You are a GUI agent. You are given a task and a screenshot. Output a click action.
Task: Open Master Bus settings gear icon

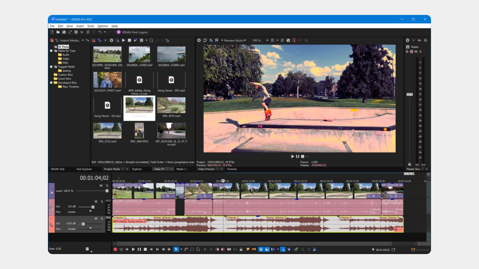[407, 40]
